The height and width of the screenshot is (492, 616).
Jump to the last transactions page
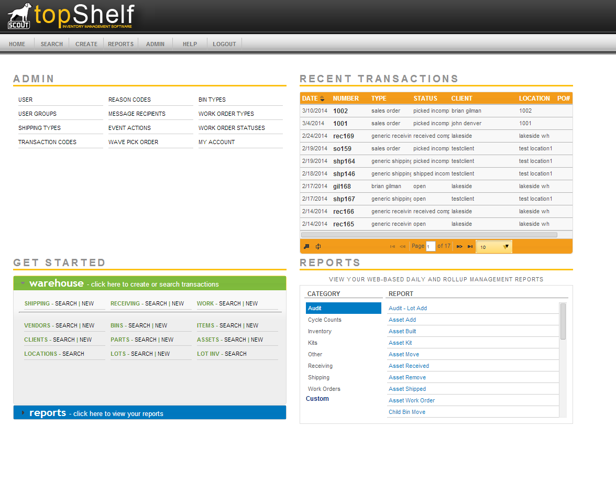(470, 246)
